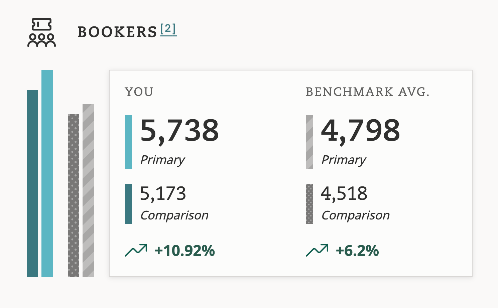Viewport: 498px width, 308px height.
Task: Open footnote [2] link beside Bookers
Action: coord(168,29)
